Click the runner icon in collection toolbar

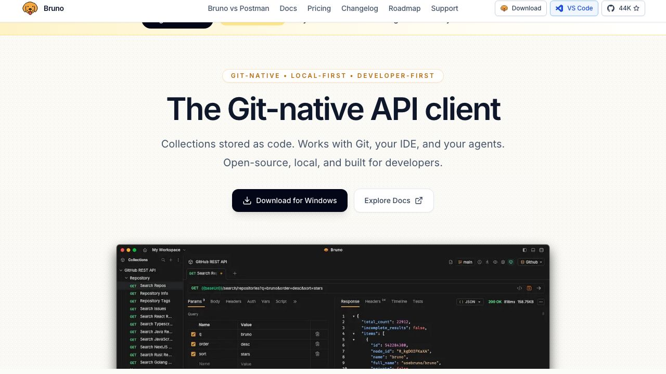[x=488, y=262]
